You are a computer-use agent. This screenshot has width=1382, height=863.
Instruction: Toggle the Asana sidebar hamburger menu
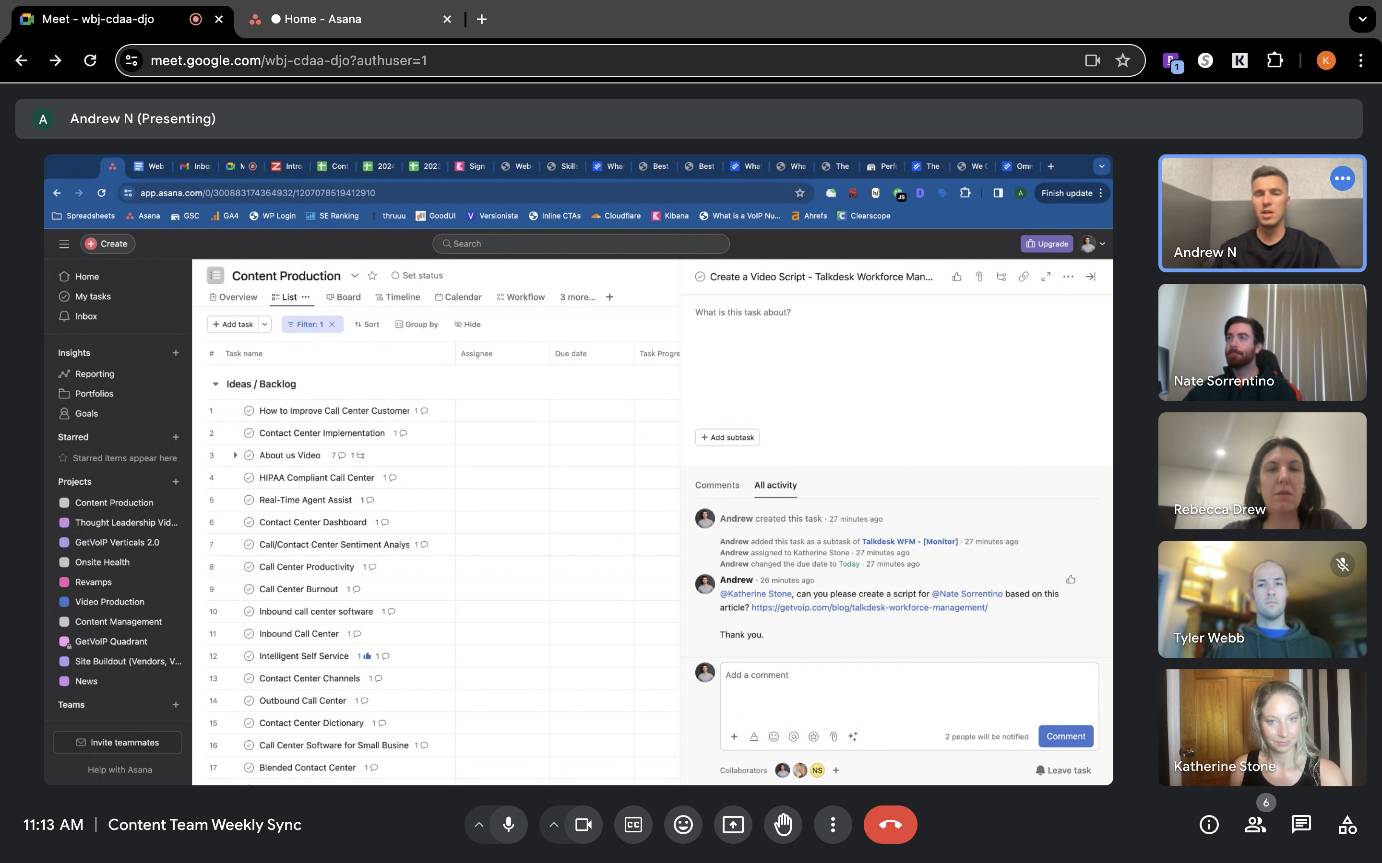pyautogui.click(x=64, y=244)
